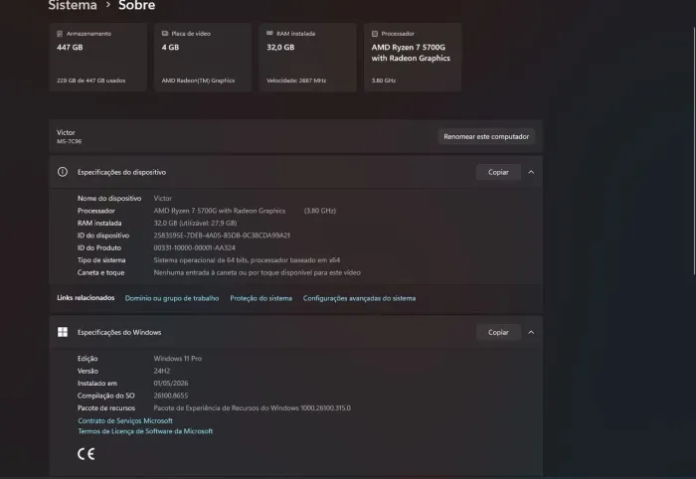The width and height of the screenshot is (696, 479).
Task: Copy the Especificações do Windows details
Action: (x=498, y=332)
